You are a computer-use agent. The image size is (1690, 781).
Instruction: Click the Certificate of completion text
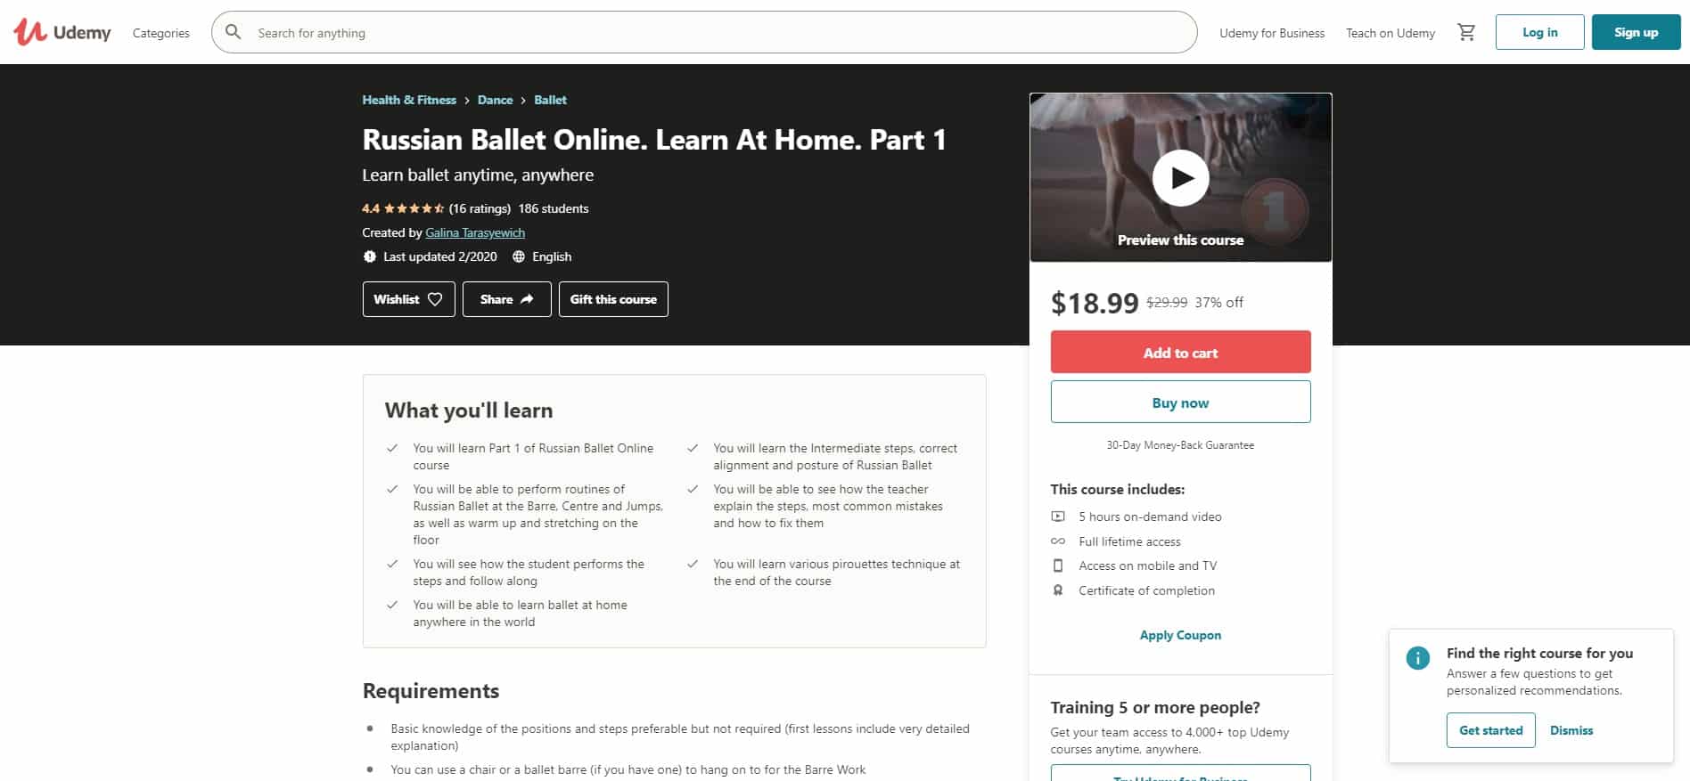[x=1146, y=590]
